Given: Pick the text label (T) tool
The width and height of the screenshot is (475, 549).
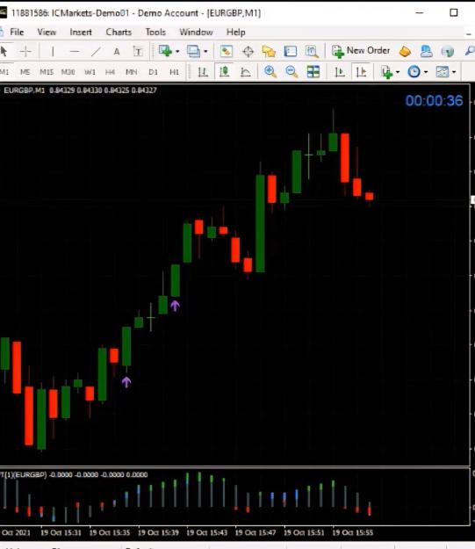Looking at the screenshot, I should [x=138, y=52].
